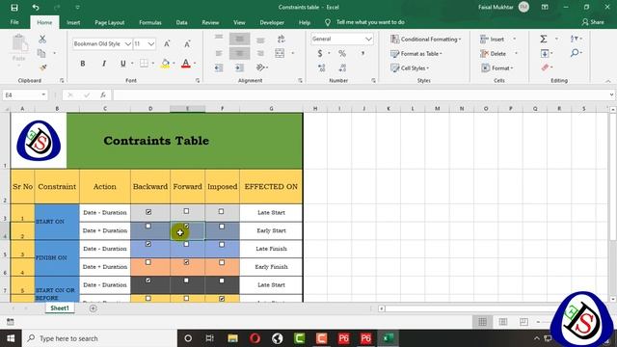This screenshot has width=617, height=347.
Task: Click the Delete cells button
Action: pos(494,54)
